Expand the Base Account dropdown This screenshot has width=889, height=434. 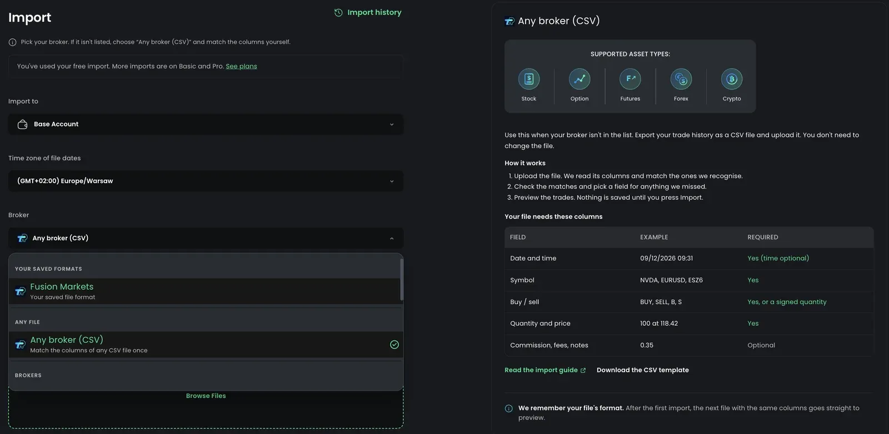[x=206, y=124]
